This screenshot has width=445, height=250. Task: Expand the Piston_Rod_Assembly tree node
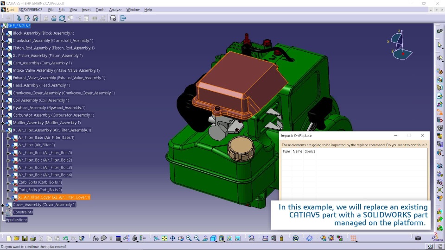click(3, 48)
